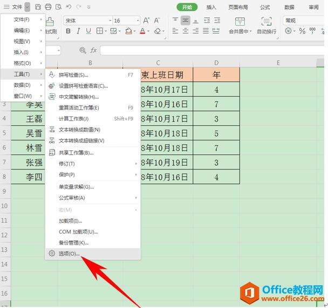The image size is (328, 308).
Task: Open Print Preview icon
Action: (x=59, y=7)
